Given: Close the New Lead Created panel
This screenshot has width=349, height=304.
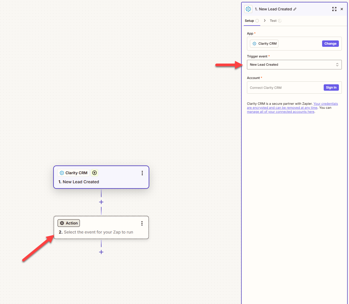Looking at the screenshot, I should 342,9.
